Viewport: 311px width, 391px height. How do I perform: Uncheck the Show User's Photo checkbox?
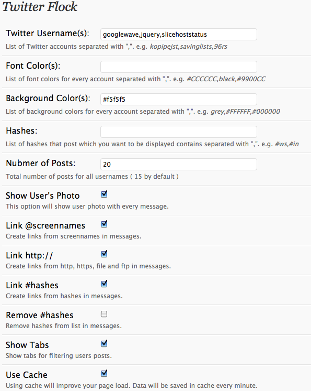tap(104, 194)
